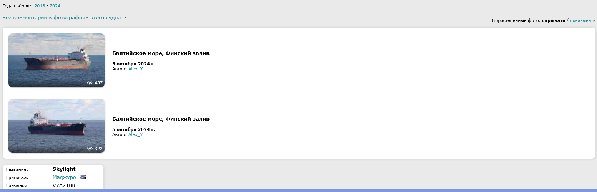
Task: Select the "скрывать" secondary photos option
Action: tap(553, 20)
